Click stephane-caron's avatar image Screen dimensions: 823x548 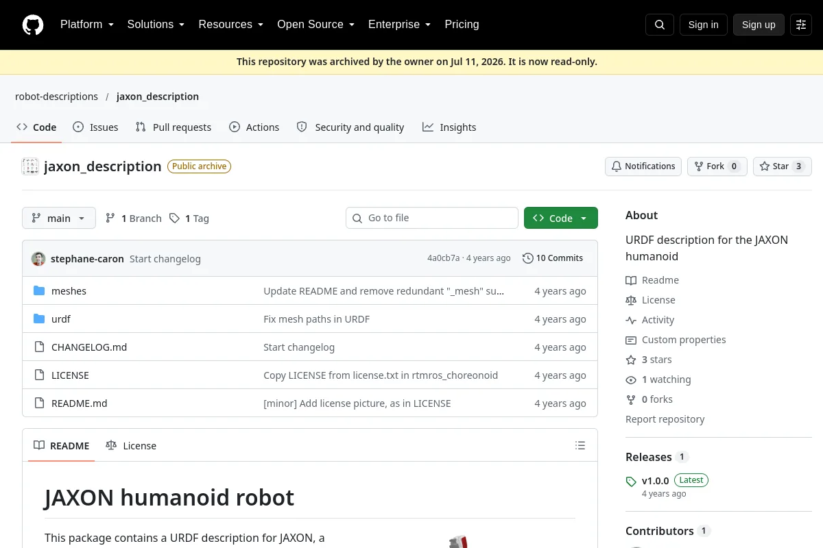tap(38, 258)
